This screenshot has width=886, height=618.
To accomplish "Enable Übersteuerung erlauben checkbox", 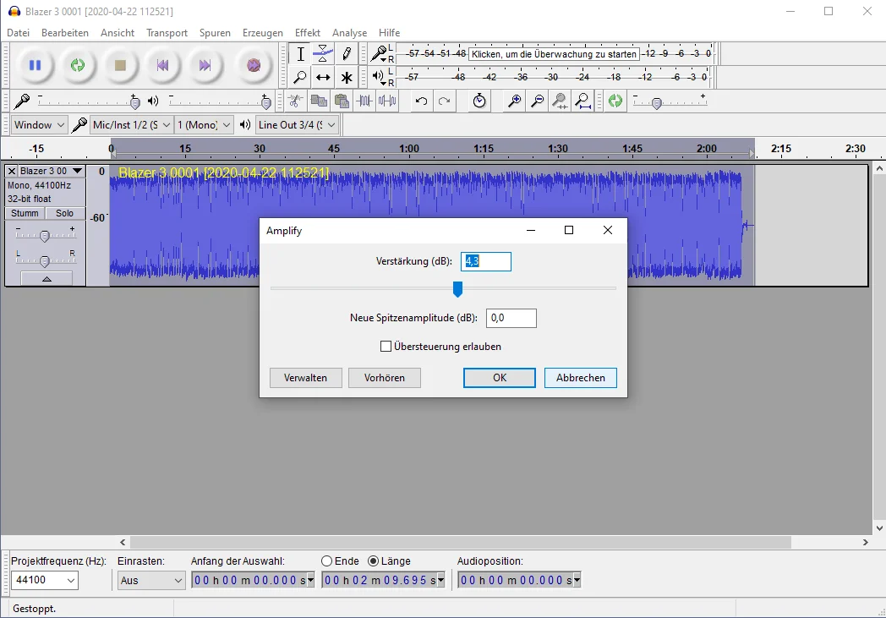I will coord(386,347).
